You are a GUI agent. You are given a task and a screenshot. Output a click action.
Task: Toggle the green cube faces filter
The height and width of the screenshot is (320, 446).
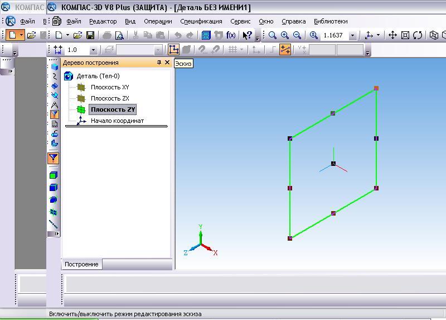click(53, 175)
